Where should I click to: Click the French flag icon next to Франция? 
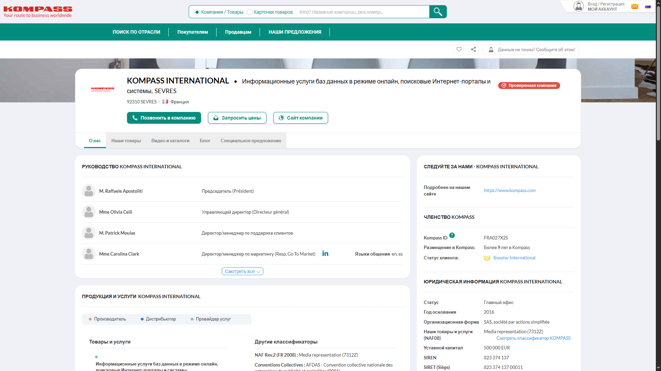coord(165,102)
